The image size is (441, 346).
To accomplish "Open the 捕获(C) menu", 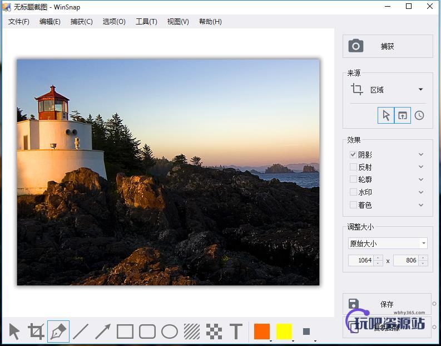I will click(x=82, y=22).
